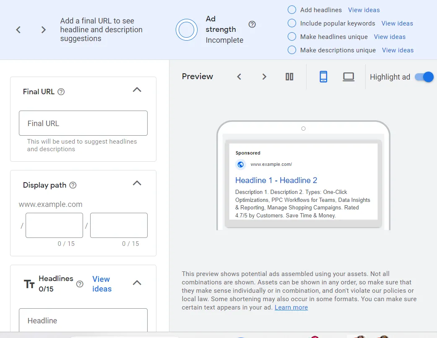Click the Final URL input field
Screen dimensions: 437x338
83,123
